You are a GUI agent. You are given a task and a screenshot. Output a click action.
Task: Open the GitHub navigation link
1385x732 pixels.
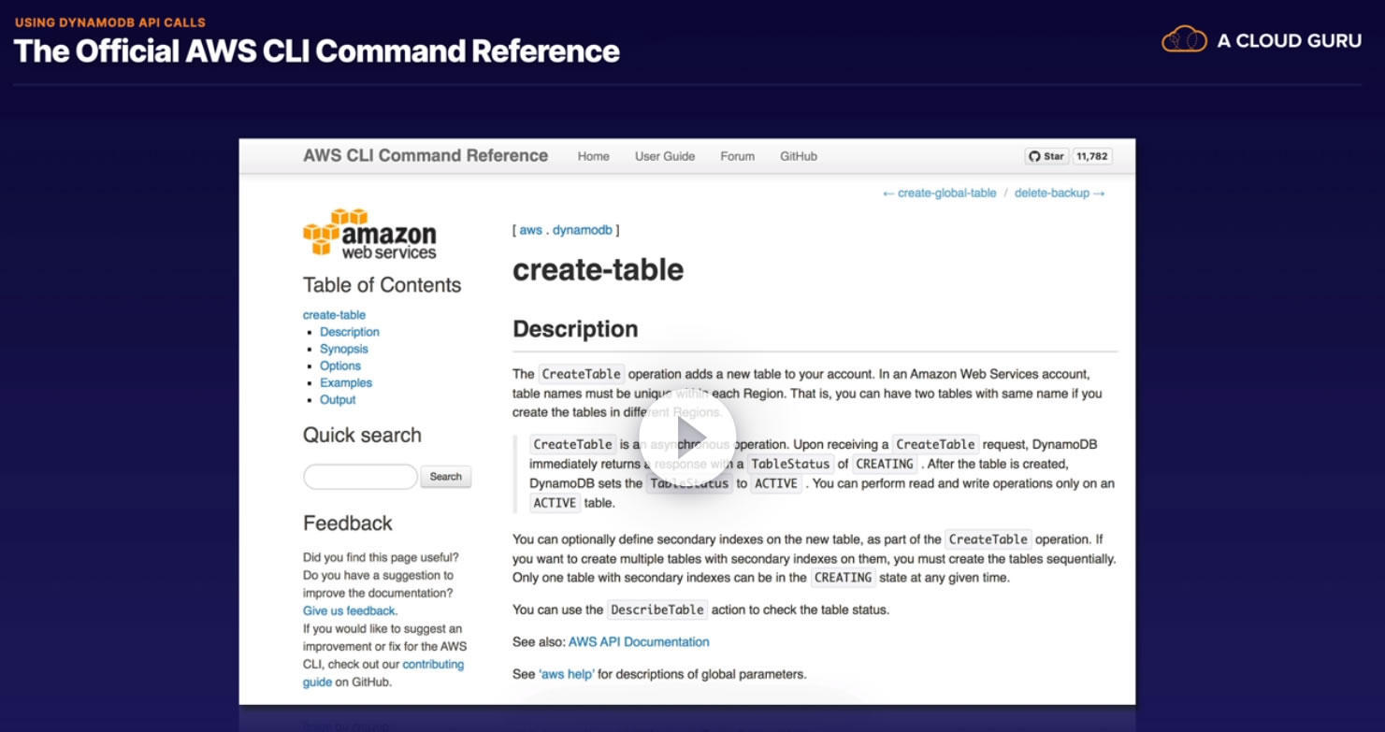tap(799, 156)
